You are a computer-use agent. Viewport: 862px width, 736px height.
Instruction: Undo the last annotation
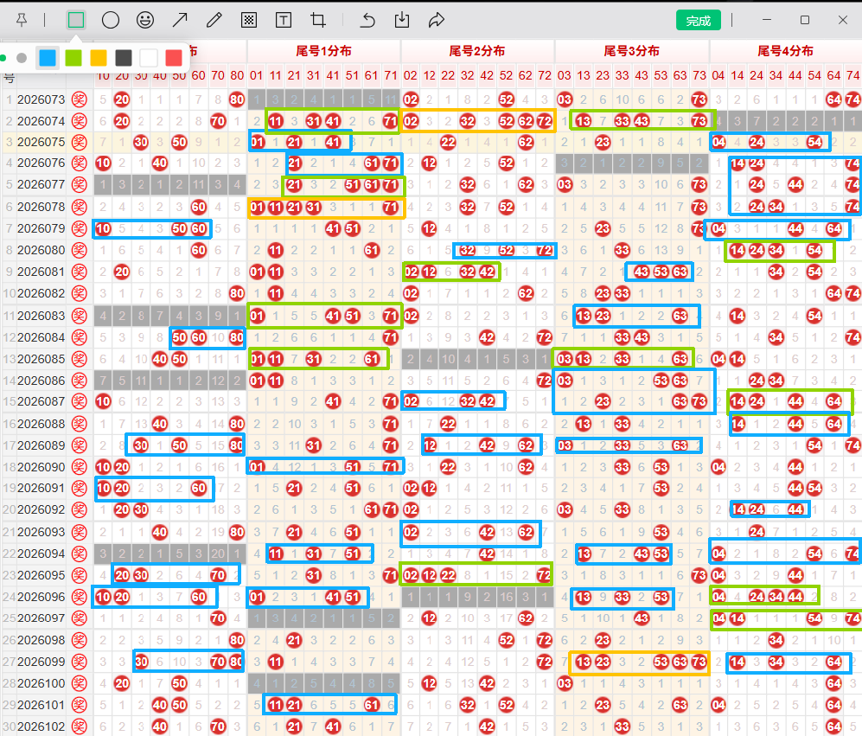click(x=367, y=21)
